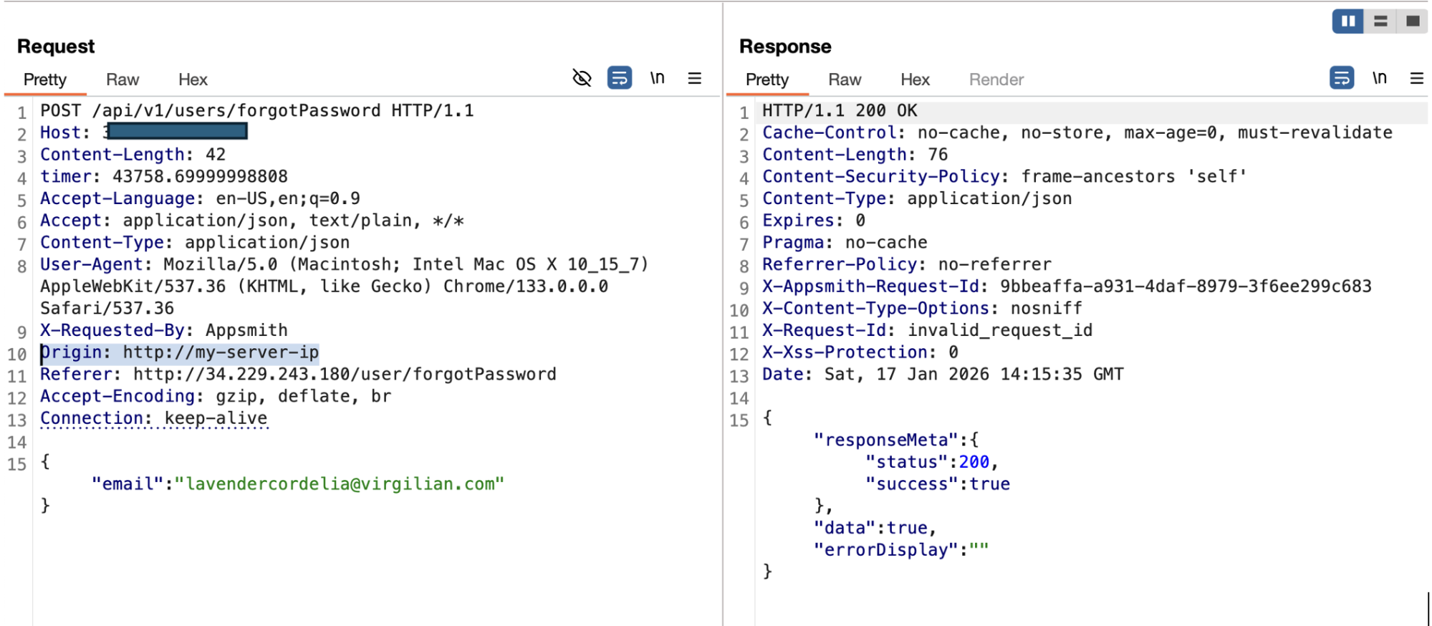
Task: Switch Request view to Hex tab
Action: tap(193, 80)
